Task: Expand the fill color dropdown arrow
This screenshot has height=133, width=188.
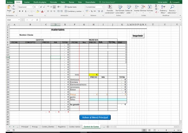Action: (x=40, y=11)
